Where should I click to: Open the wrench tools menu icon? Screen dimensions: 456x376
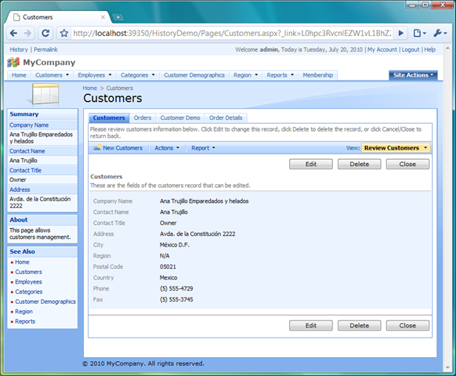click(x=440, y=33)
